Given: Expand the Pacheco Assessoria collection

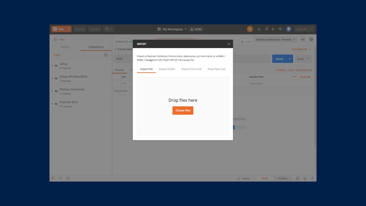Looking at the screenshot, I should (52, 91).
